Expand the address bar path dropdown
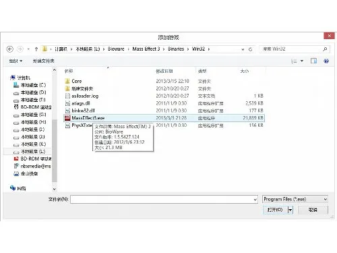This screenshot has width=337, height=253. coord(243,49)
